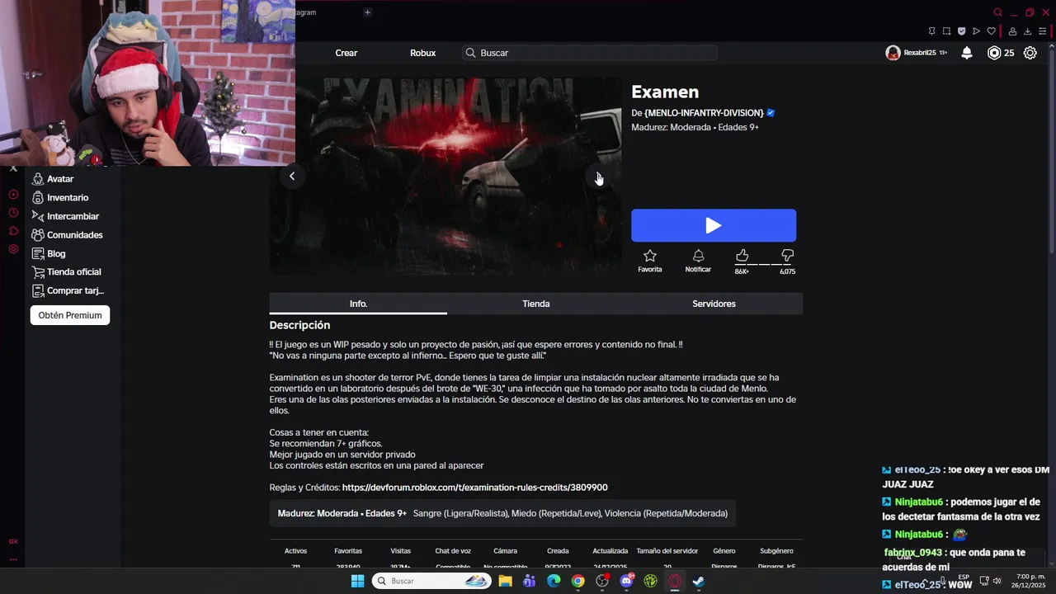The image size is (1056, 594).
Task: Open the browser downloads icon
Action: click(x=1027, y=31)
